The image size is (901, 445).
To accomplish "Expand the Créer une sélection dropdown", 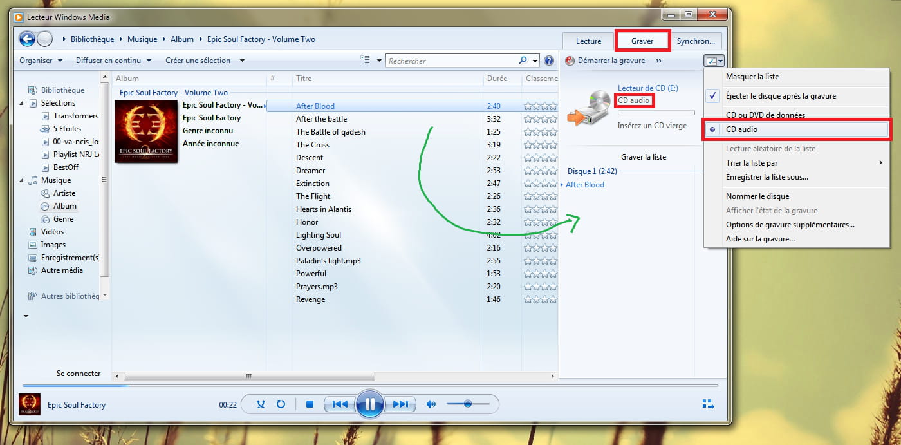I will tap(205, 61).
